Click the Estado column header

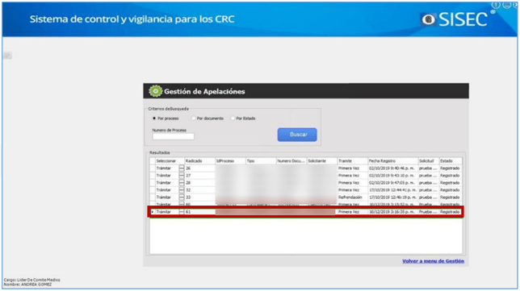point(451,161)
